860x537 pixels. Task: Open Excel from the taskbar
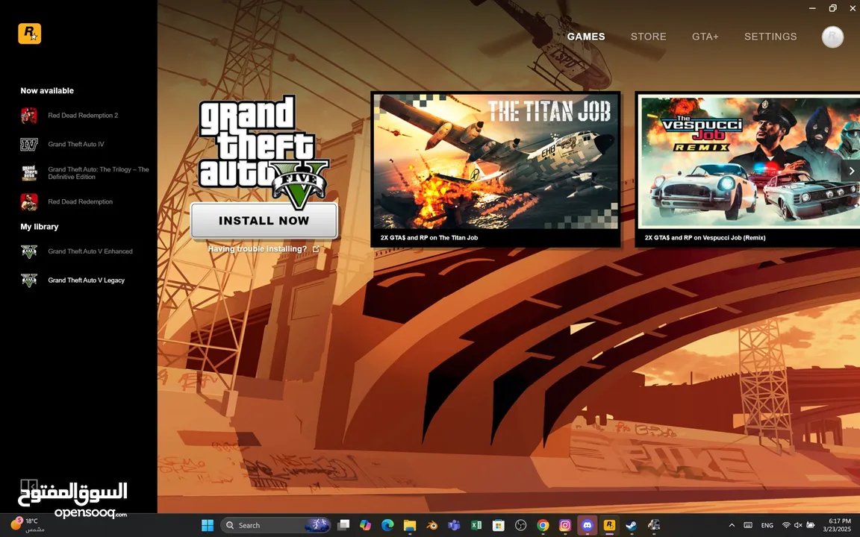[476, 526]
